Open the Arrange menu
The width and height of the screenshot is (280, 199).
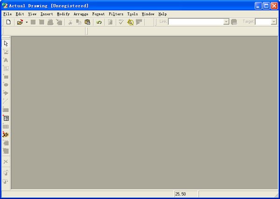tap(81, 14)
